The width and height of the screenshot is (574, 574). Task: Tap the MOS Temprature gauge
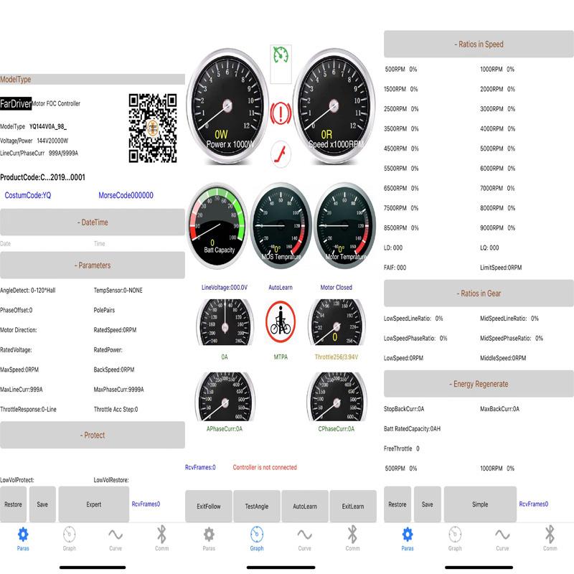pyautogui.click(x=281, y=225)
